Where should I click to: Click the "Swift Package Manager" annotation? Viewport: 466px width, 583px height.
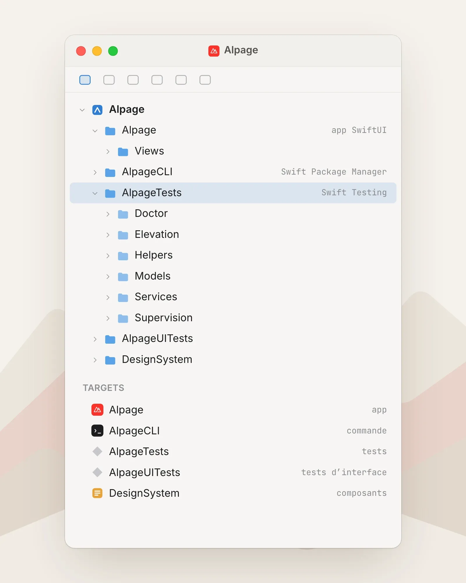point(334,172)
